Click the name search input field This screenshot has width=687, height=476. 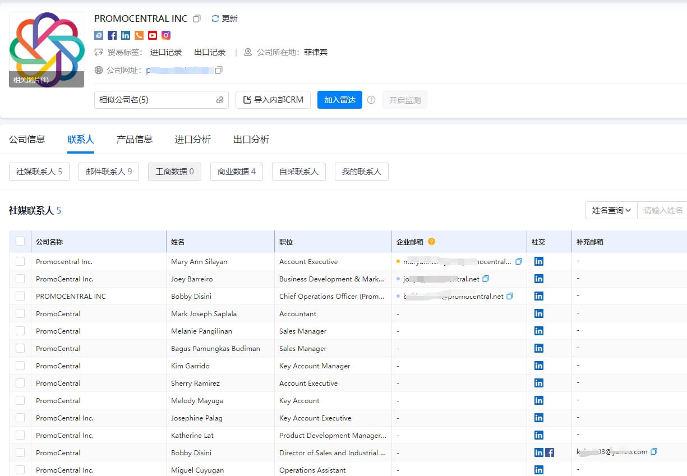pos(662,210)
